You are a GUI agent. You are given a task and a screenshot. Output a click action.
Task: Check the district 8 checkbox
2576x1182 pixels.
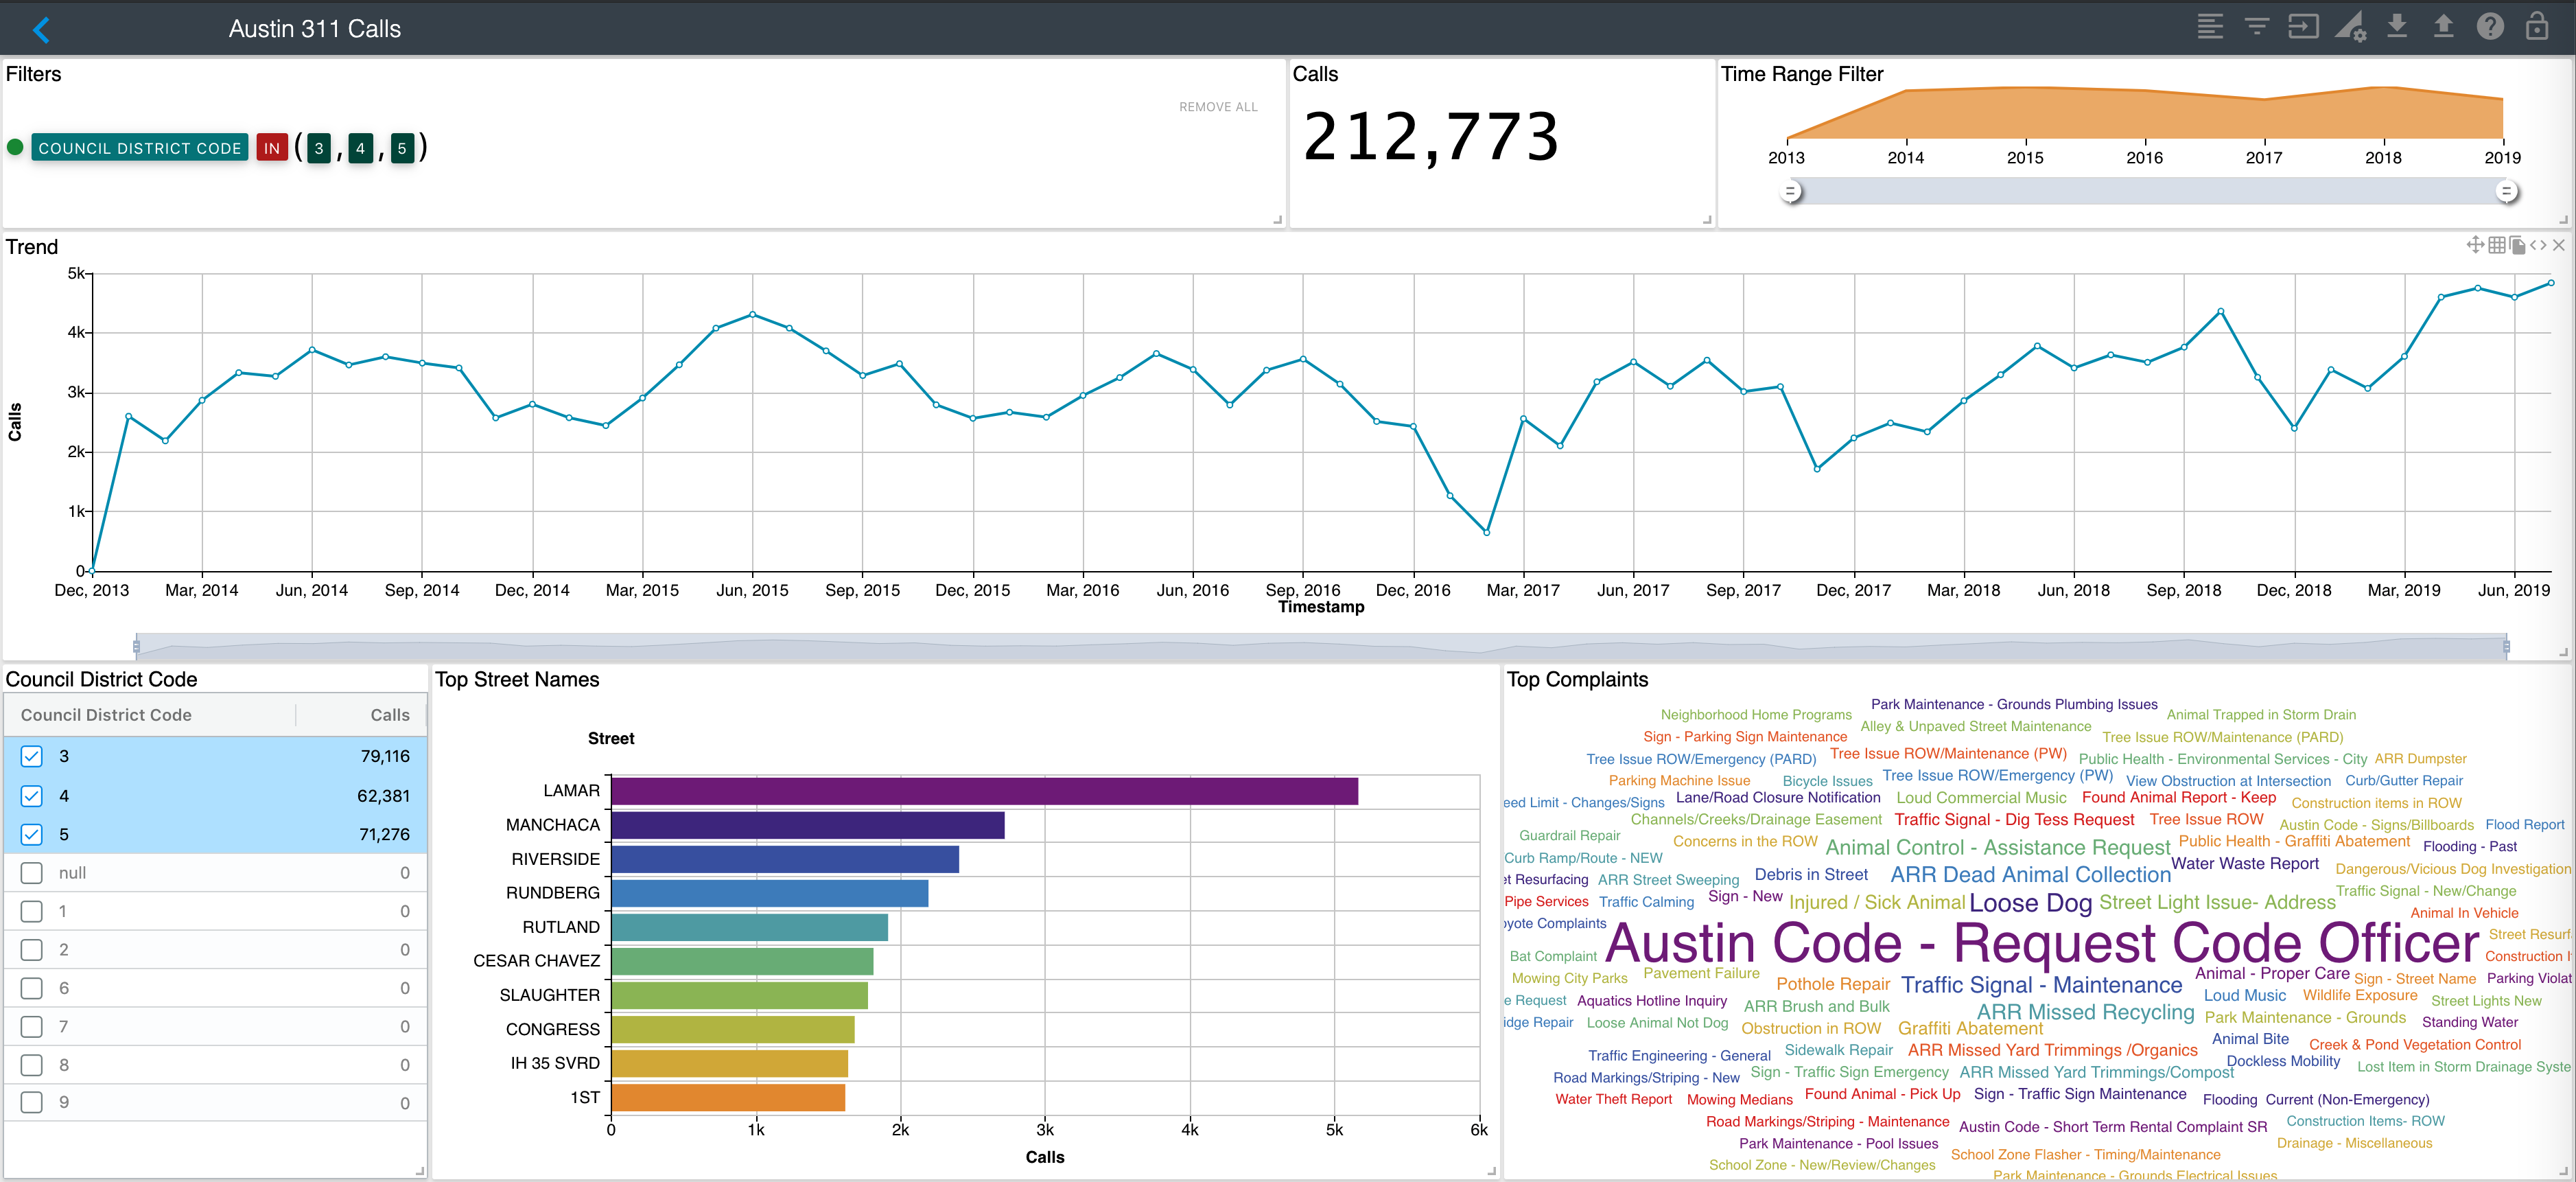point(32,1065)
